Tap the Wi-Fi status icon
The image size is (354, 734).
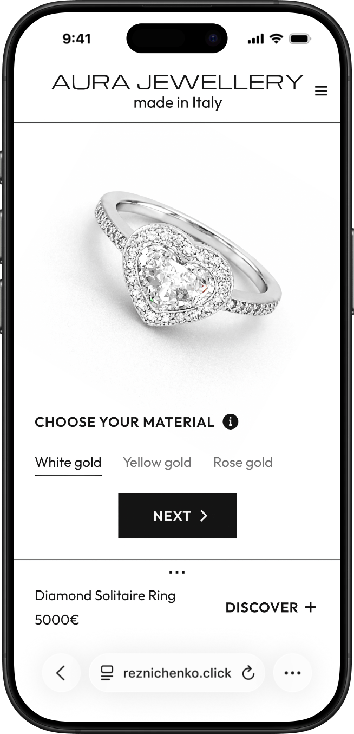(x=276, y=38)
